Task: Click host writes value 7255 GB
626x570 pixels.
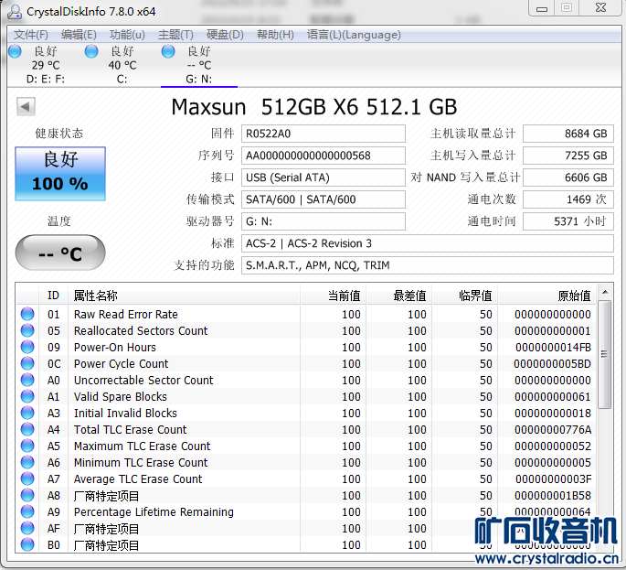Action: (x=568, y=156)
